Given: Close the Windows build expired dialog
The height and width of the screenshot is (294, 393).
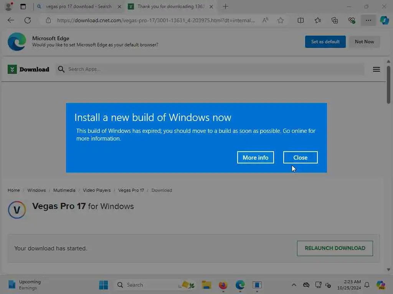Looking at the screenshot, I should click(300, 157).
